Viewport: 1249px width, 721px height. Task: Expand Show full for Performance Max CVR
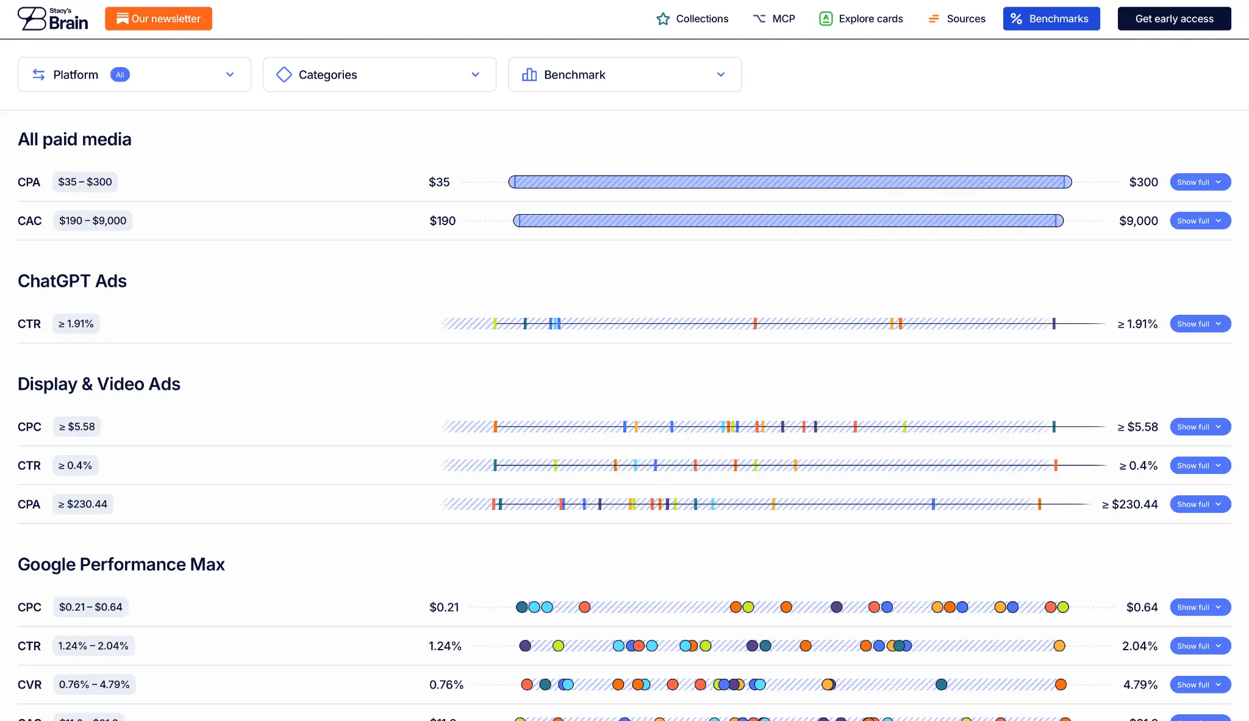[1200, 684]
